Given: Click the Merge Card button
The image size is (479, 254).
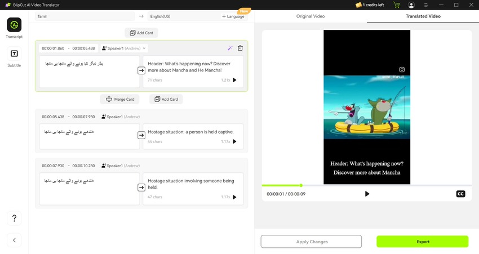Looking at the screenshot, I should (119, 99).
